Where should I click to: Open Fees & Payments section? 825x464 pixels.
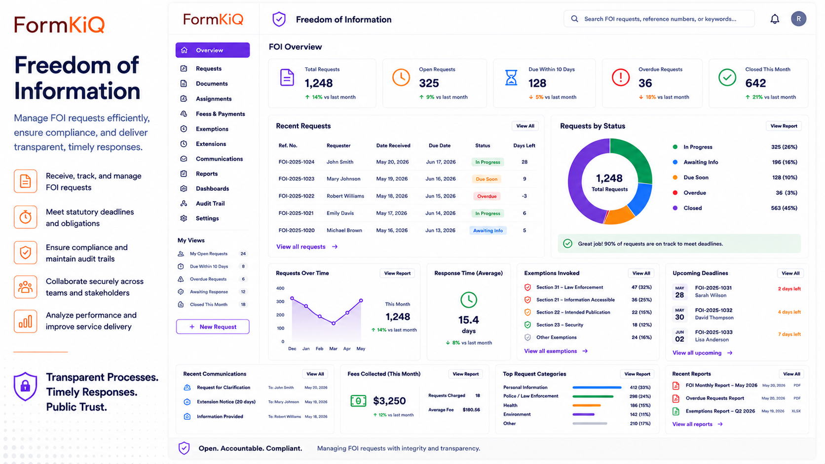(213, 114)
